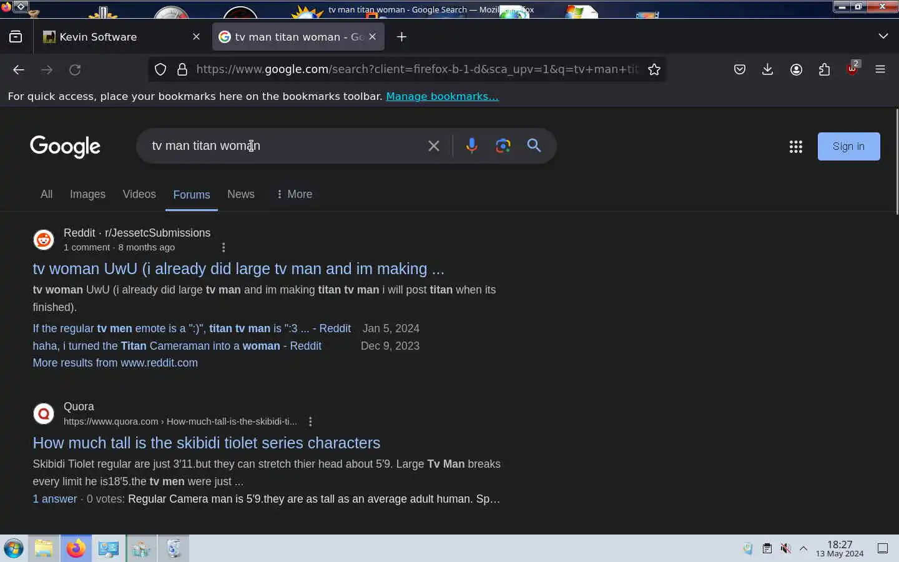Click Reddit favicon of first result
The image size is (899, 562).
[x=44, y=240]
